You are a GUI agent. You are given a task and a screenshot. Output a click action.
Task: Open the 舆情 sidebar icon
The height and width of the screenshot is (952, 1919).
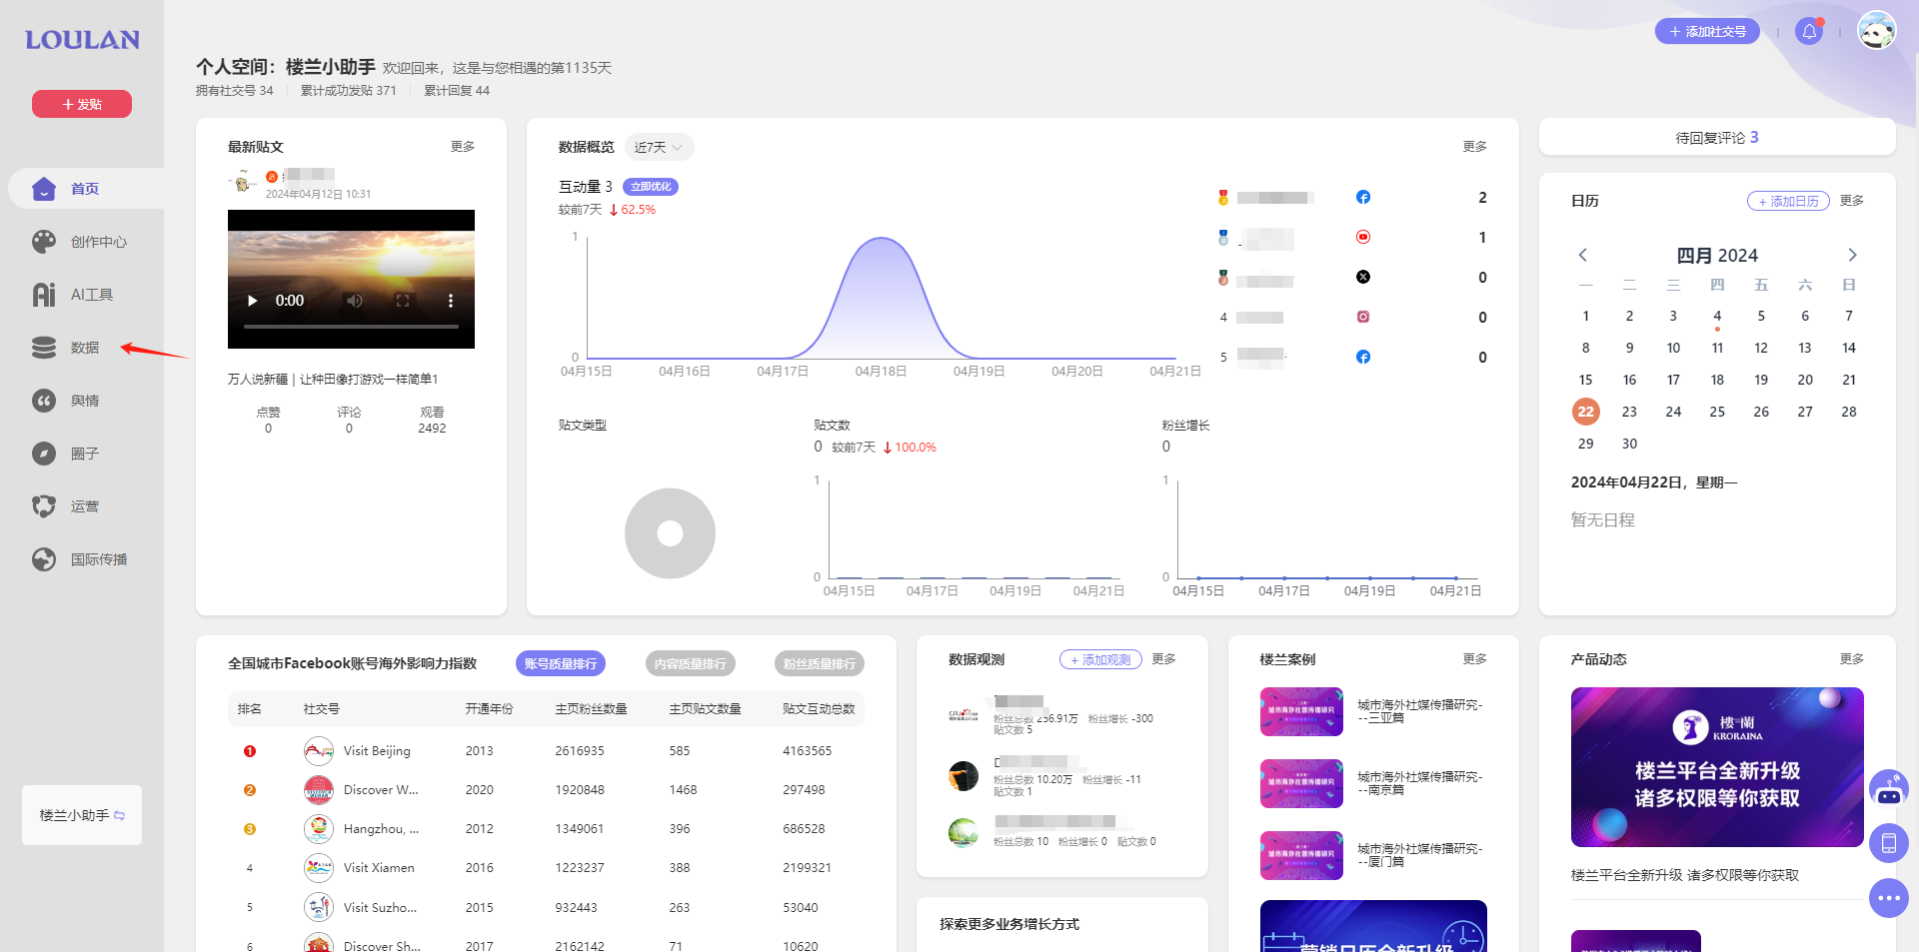pyautogui.click(x=44, y=401)
